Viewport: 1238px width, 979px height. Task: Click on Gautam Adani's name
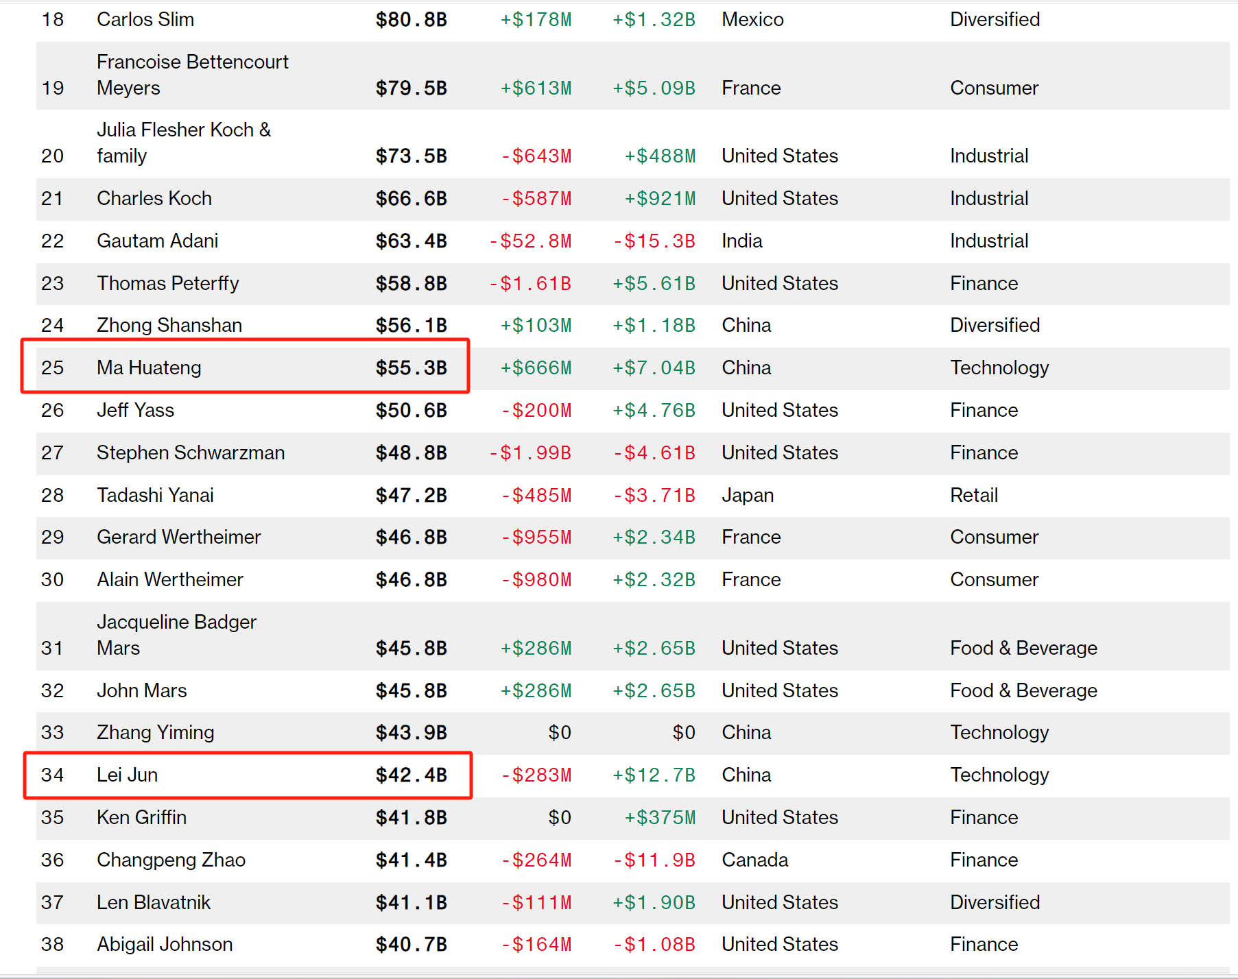(x=157, y=241)
